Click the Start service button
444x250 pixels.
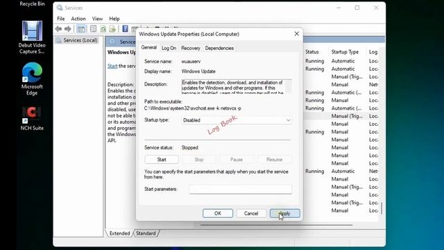[x=162, y=160]
